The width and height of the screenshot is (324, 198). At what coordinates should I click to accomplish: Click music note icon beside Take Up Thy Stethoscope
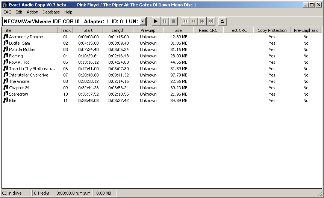coord(6,69)
